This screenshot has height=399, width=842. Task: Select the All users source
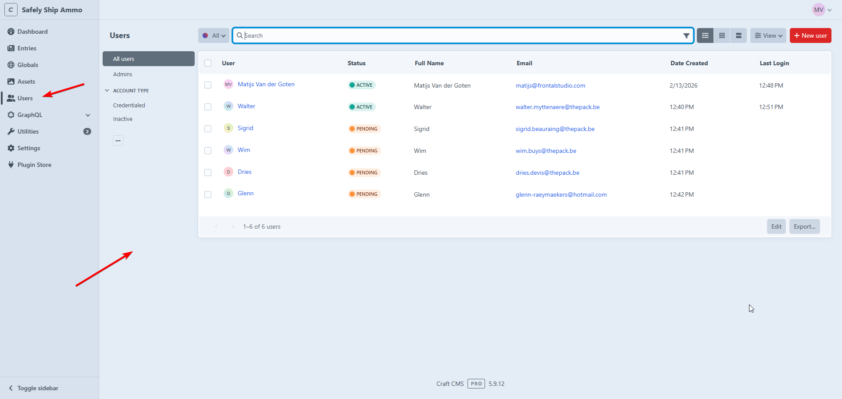click(x=149, y=59)
